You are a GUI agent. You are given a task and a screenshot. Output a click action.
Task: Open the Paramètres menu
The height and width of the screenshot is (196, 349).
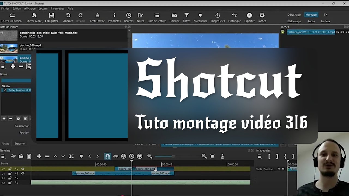point(58,8)
